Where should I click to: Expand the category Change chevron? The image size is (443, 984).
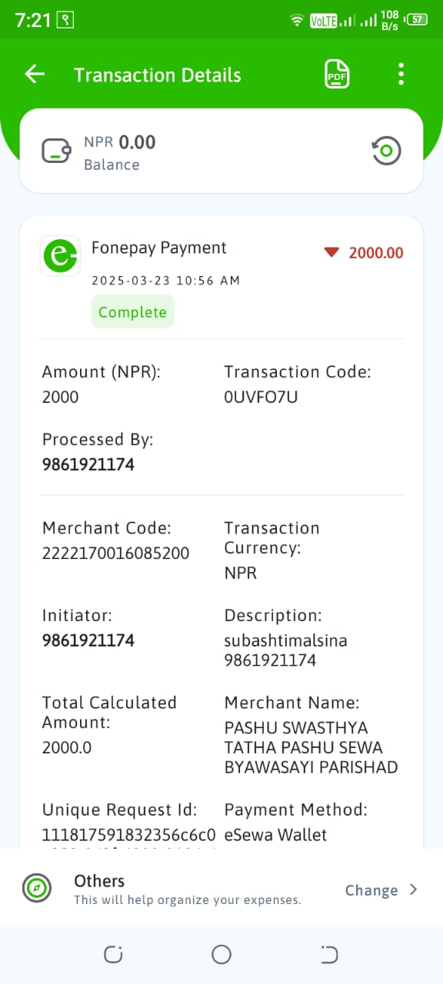[x=413, y=889]
